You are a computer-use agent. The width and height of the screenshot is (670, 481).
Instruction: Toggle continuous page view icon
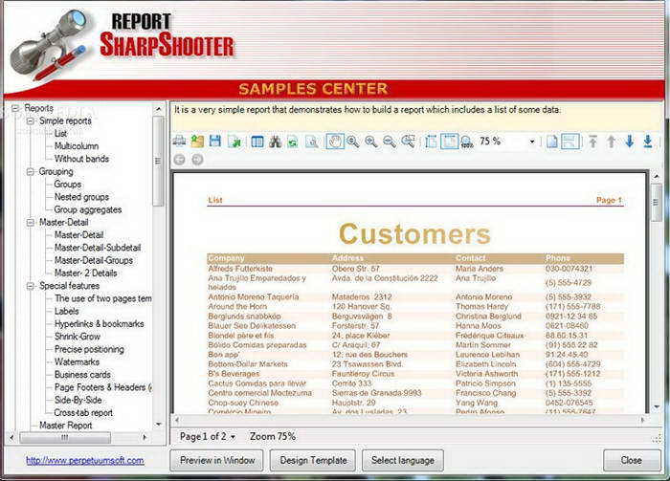[570, 142]
